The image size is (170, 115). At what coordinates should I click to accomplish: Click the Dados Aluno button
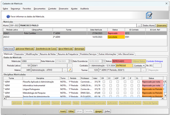click(x=149, y=26)
